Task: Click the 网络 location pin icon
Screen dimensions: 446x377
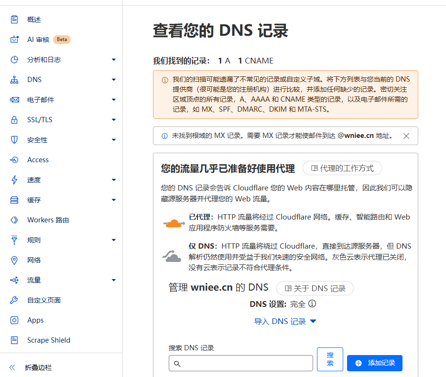Action: coord(14,260)
